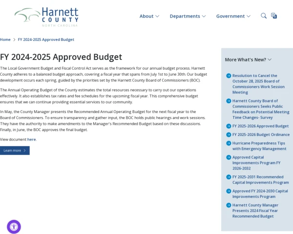Viewport: 293px width, 234px height.
Task: Collapse the More What's New? section
Action: pyautogui.click(x=248, y=59)
